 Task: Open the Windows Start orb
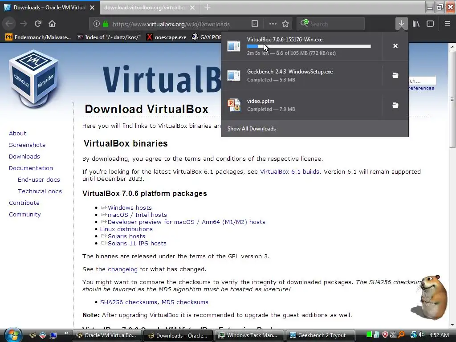(x=13, y=335)
